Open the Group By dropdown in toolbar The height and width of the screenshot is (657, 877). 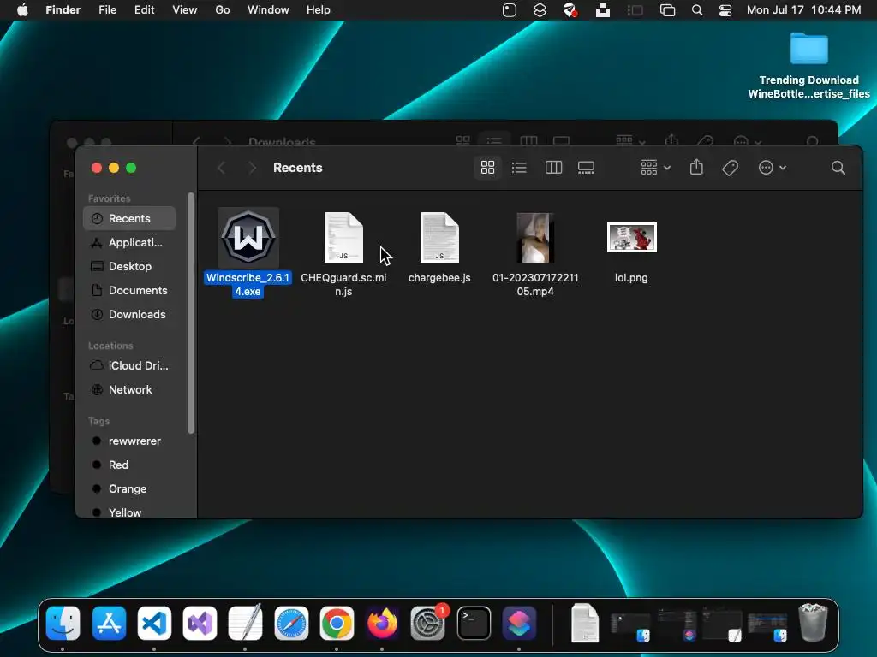[x=655, y=168]
